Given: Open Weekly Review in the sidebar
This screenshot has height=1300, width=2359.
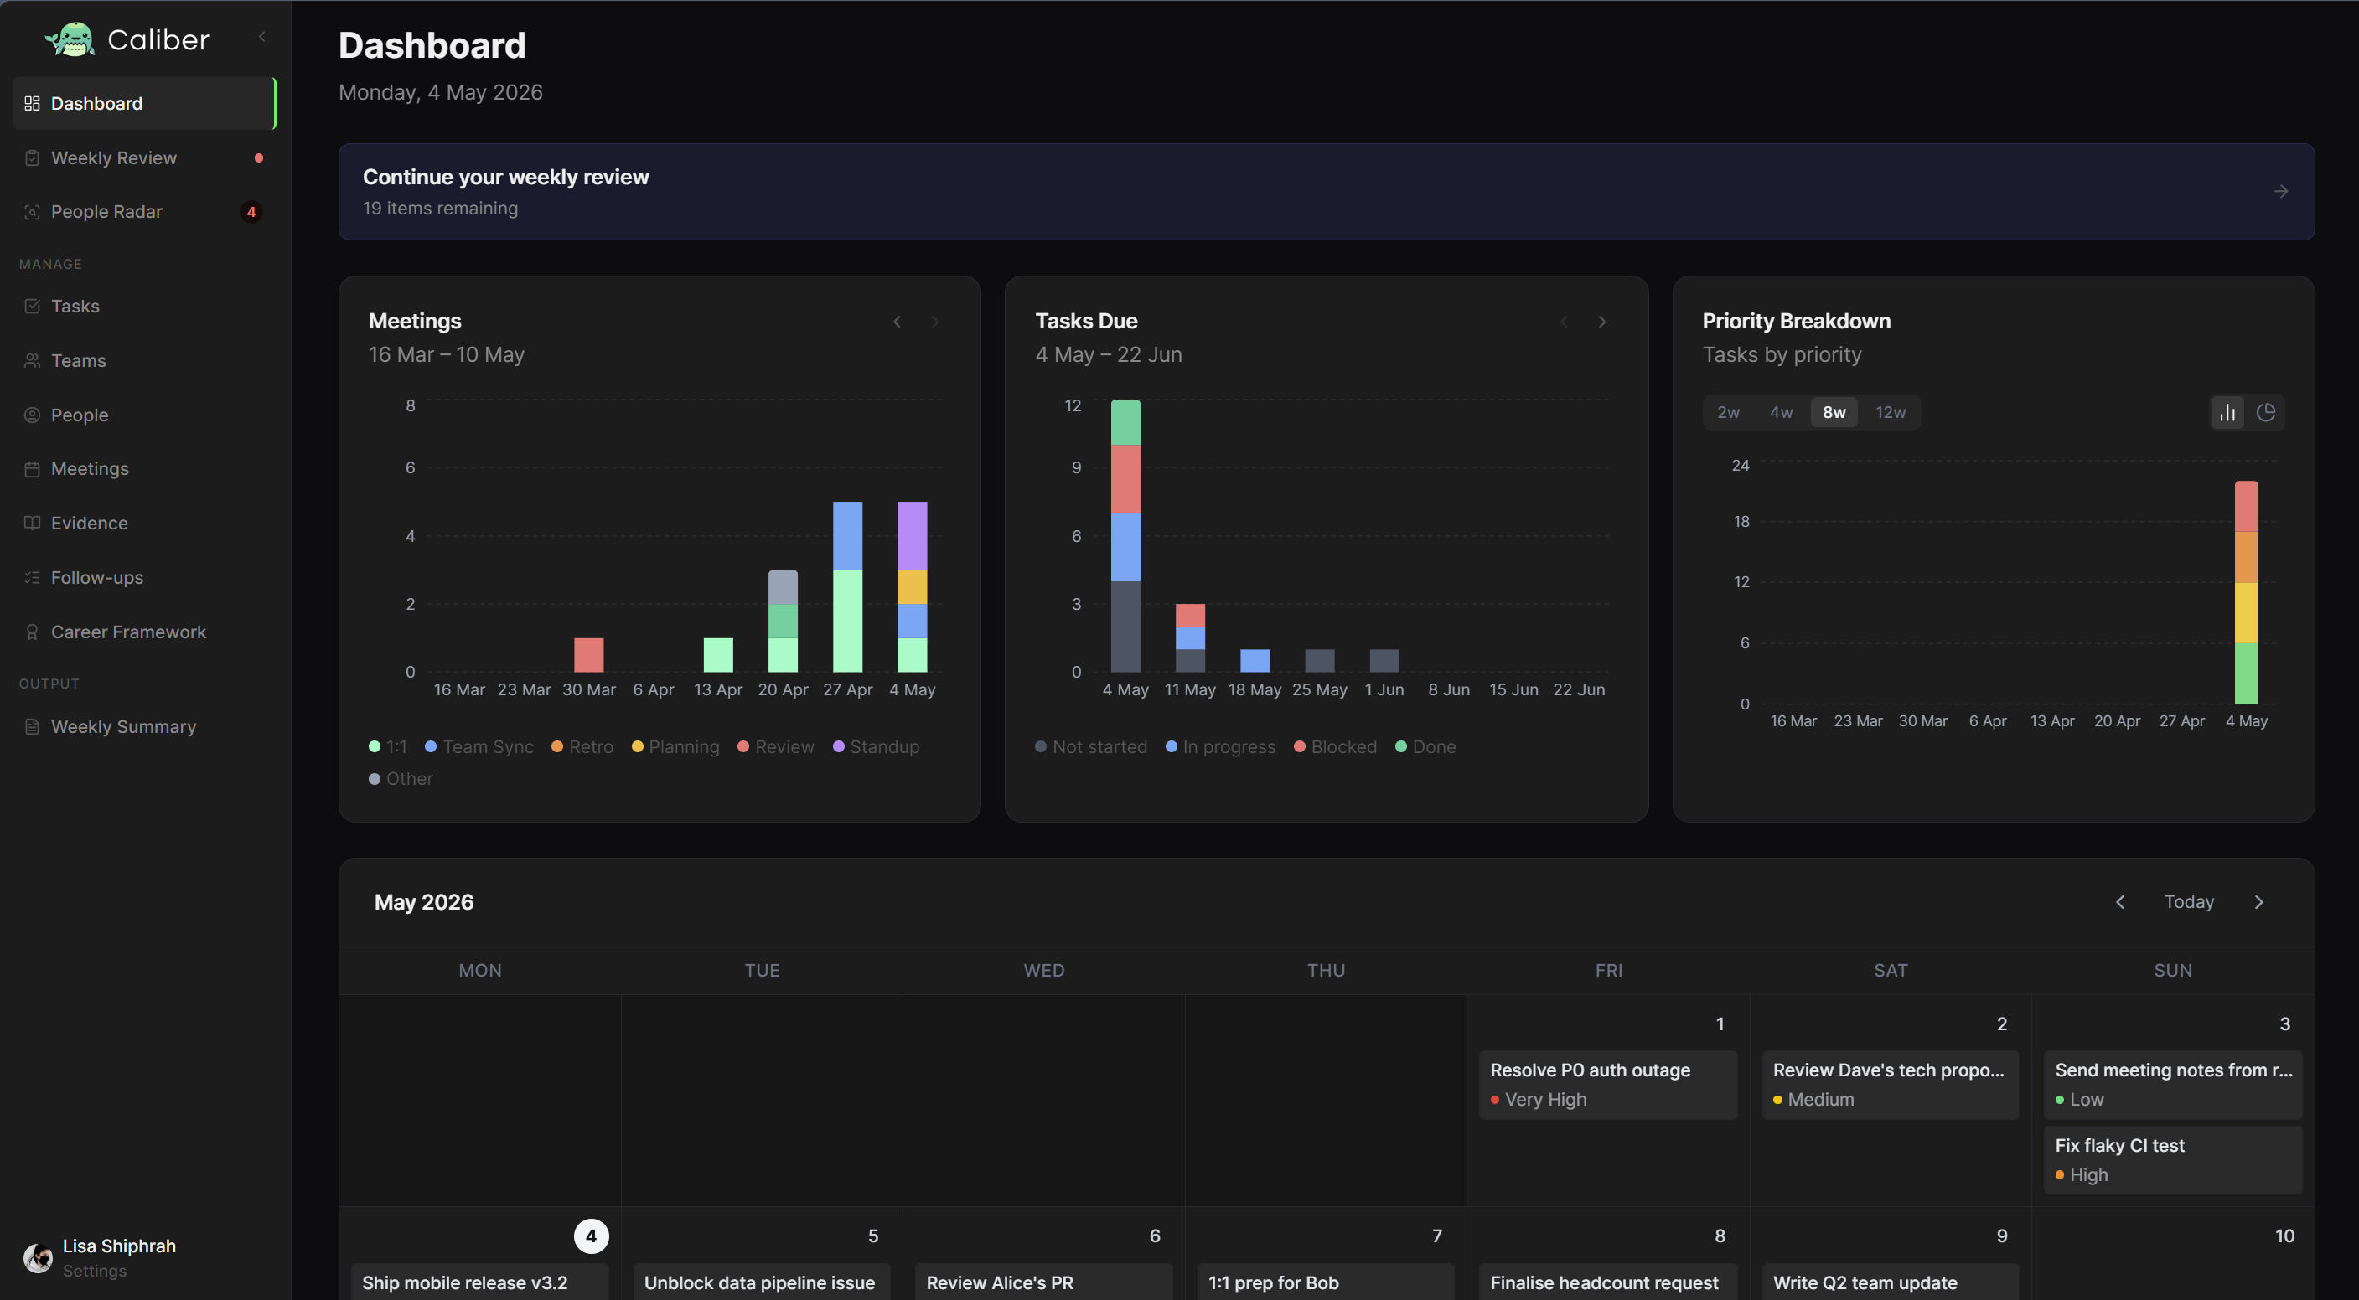Looking at the screenshot, I should (x=145, y=157).
